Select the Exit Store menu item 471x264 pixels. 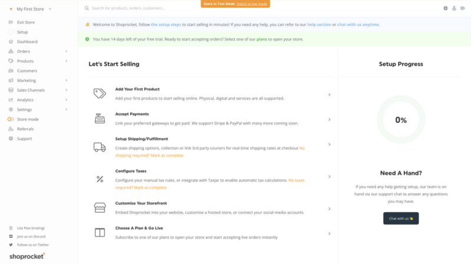[x=25, y=22]
